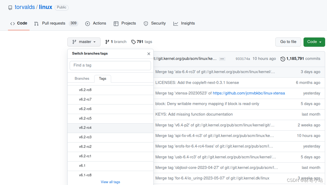This screenshot has width=327, height=185.
Task: Close the Switch branches/tags popup
Action: (149, 54)
